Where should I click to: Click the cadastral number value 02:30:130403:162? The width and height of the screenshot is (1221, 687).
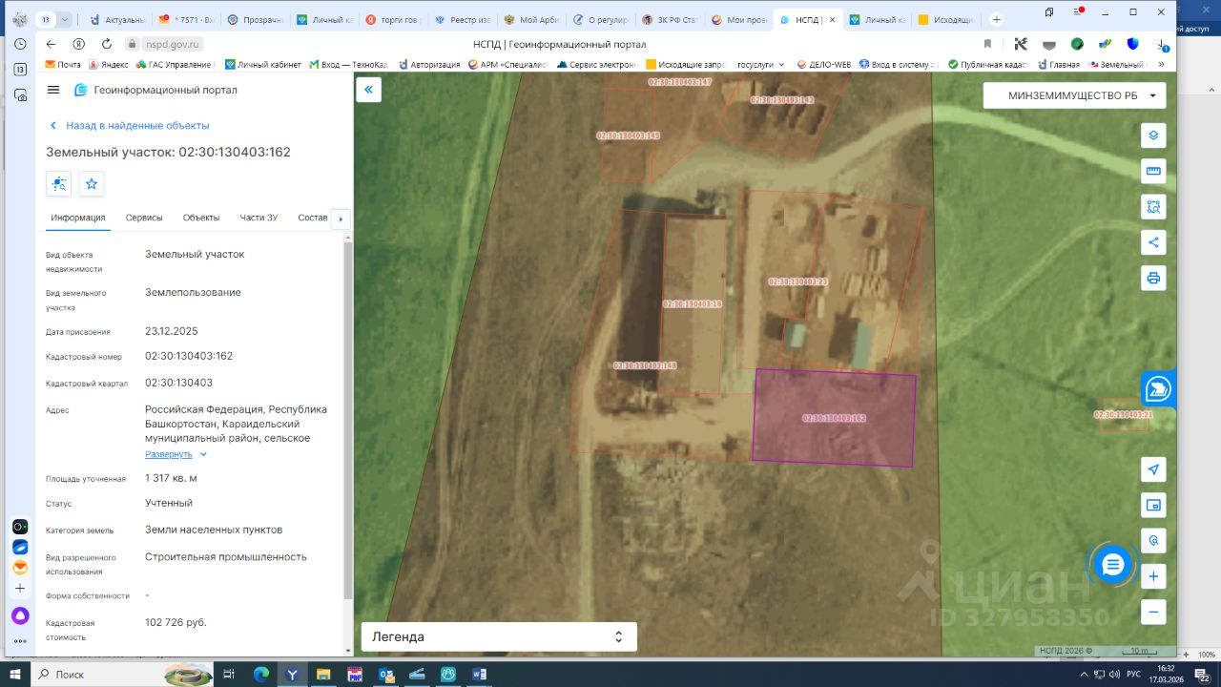(189, 356)
